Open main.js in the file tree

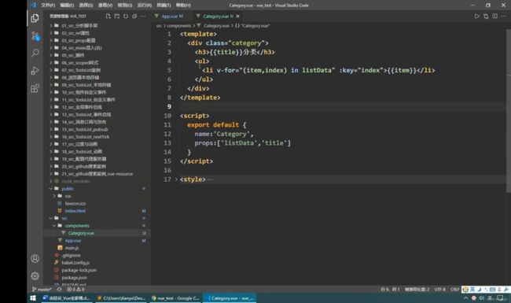pos(72,248)
